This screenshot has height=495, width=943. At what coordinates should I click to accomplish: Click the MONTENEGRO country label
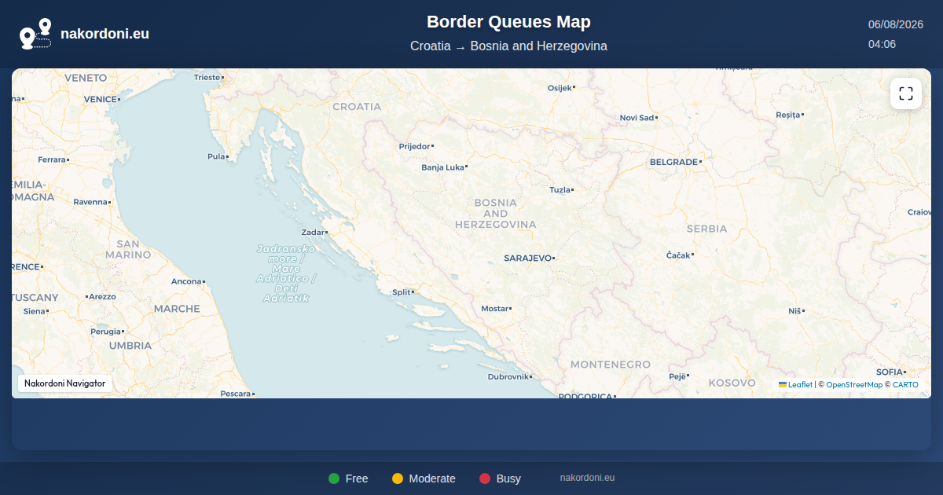[x=611, y=365]
